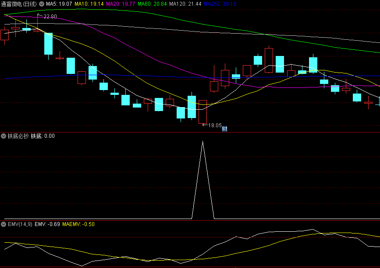The width and height of the screenshot is (380, 268).
Task: Click the MA20: 19.77 label
Action: (x=121, y=4)
